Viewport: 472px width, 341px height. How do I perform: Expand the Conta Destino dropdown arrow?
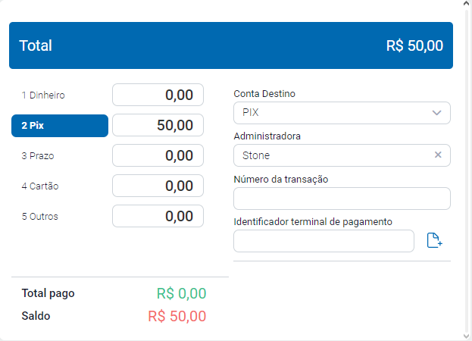tap(436, 113)
